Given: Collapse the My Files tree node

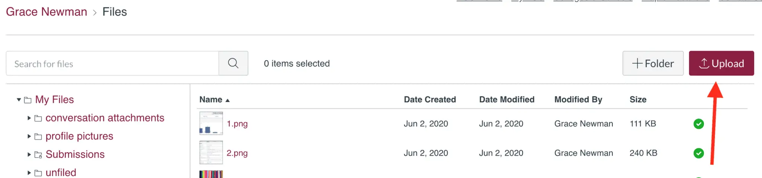Looking at the screenshot, I should tap(19, 100).
